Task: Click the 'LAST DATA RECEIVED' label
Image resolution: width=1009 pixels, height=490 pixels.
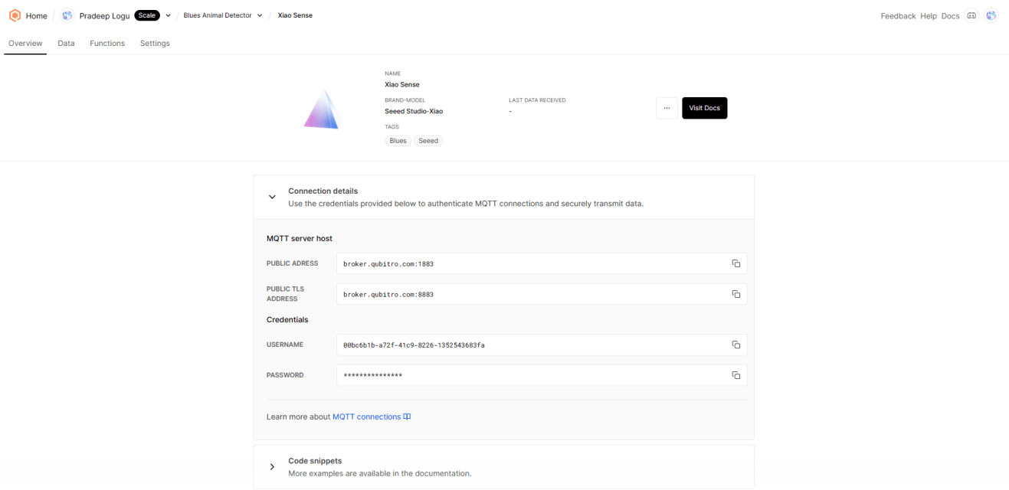Action: click(537, 100)
